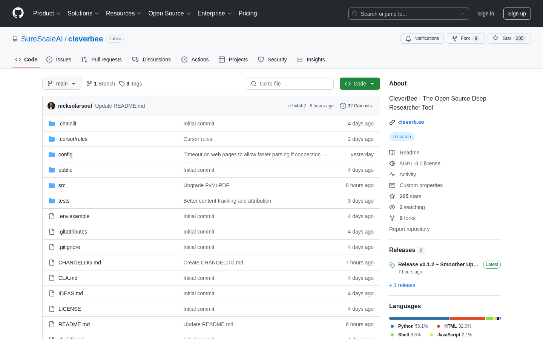
Task: Expand the Open Source menu
Action: [x=170, y=14]
